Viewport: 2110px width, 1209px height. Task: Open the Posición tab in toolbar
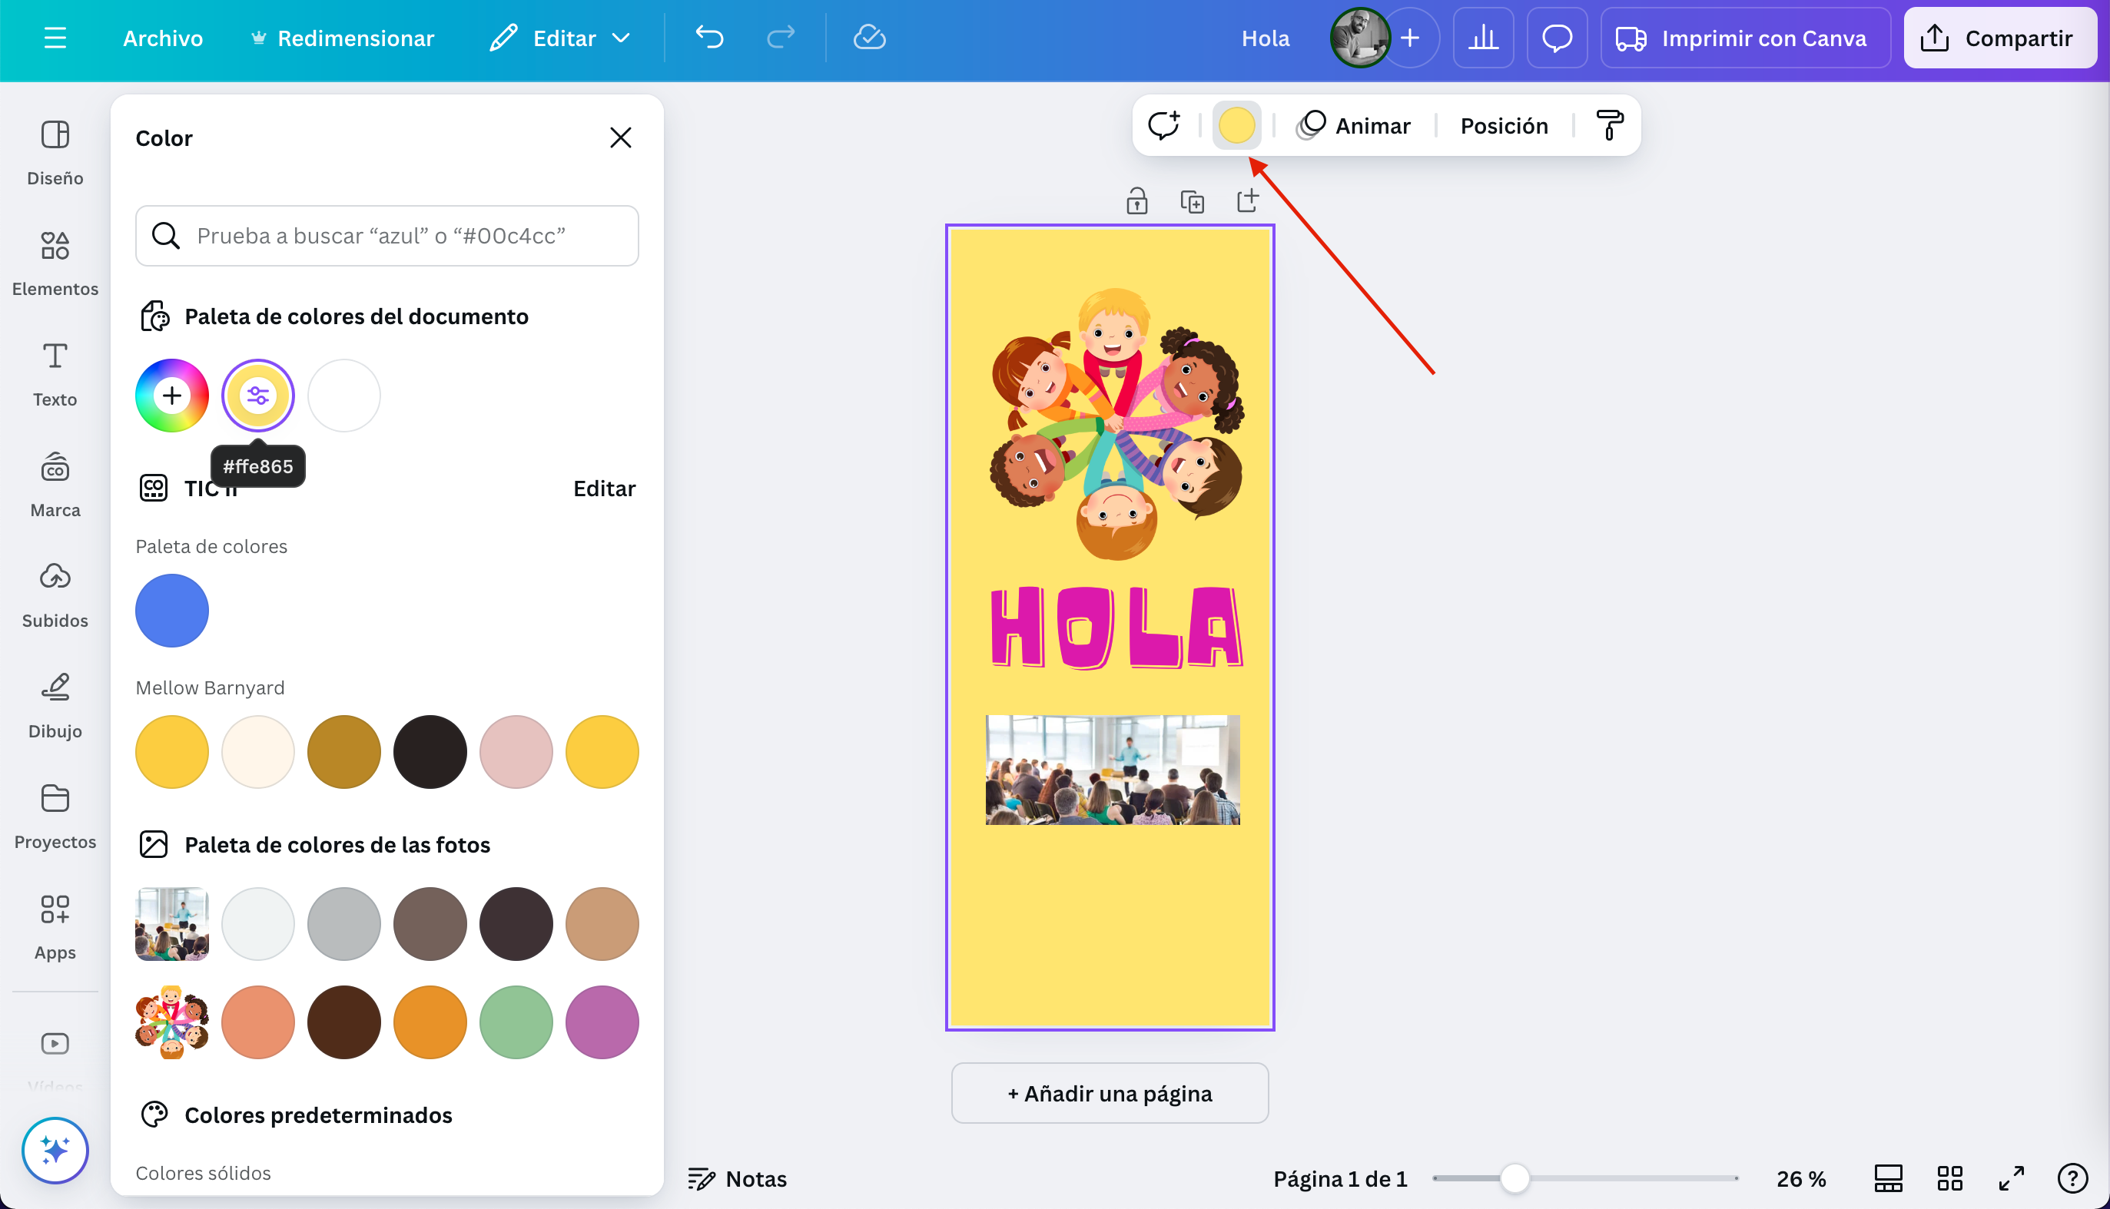[x=1504, y=125]
